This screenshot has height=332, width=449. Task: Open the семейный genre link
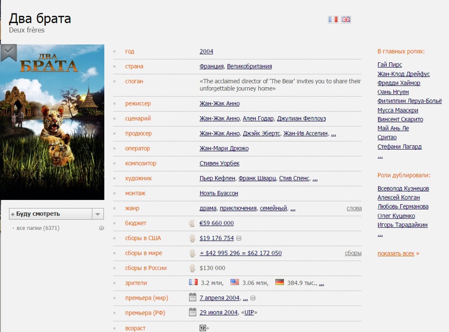(273, 208)
